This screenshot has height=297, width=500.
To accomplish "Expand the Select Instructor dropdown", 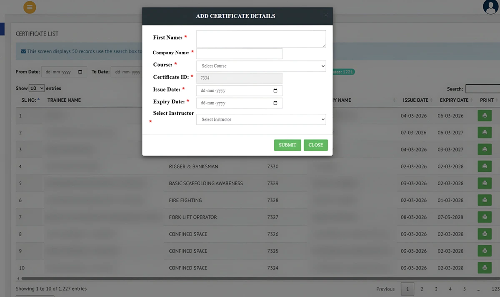I will coord(261,119).
